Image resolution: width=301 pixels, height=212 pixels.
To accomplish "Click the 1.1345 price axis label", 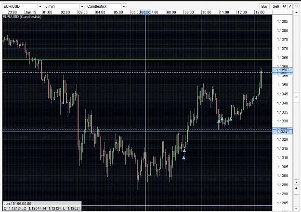I will [x=283, y=94].
